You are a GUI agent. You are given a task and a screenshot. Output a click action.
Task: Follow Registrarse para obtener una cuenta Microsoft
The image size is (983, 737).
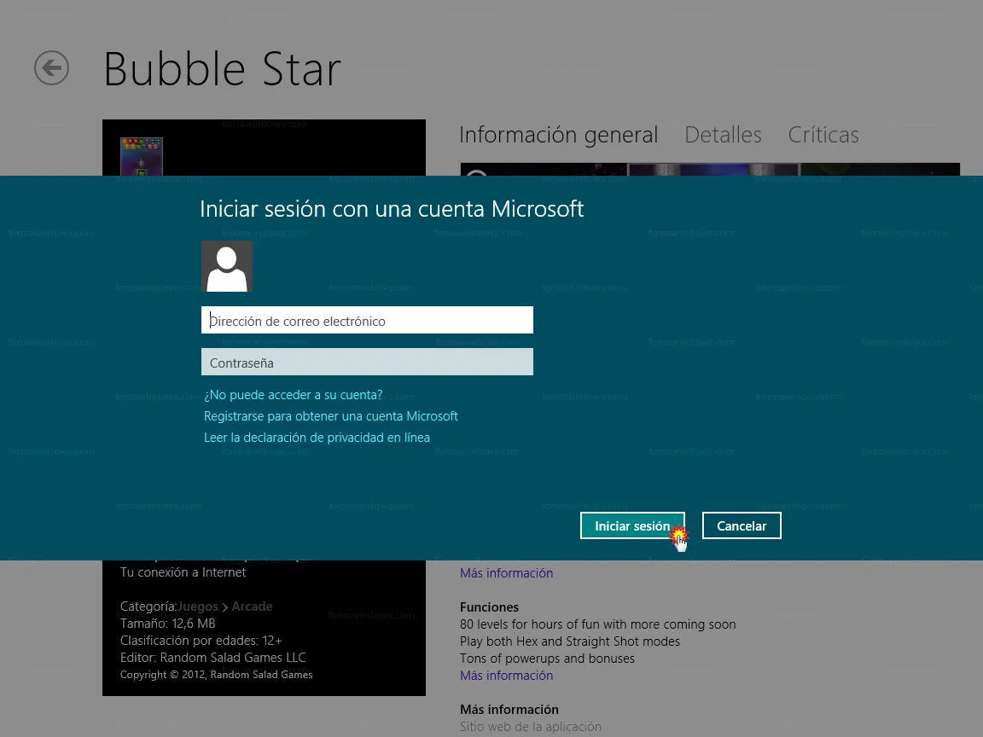[331, 416]
